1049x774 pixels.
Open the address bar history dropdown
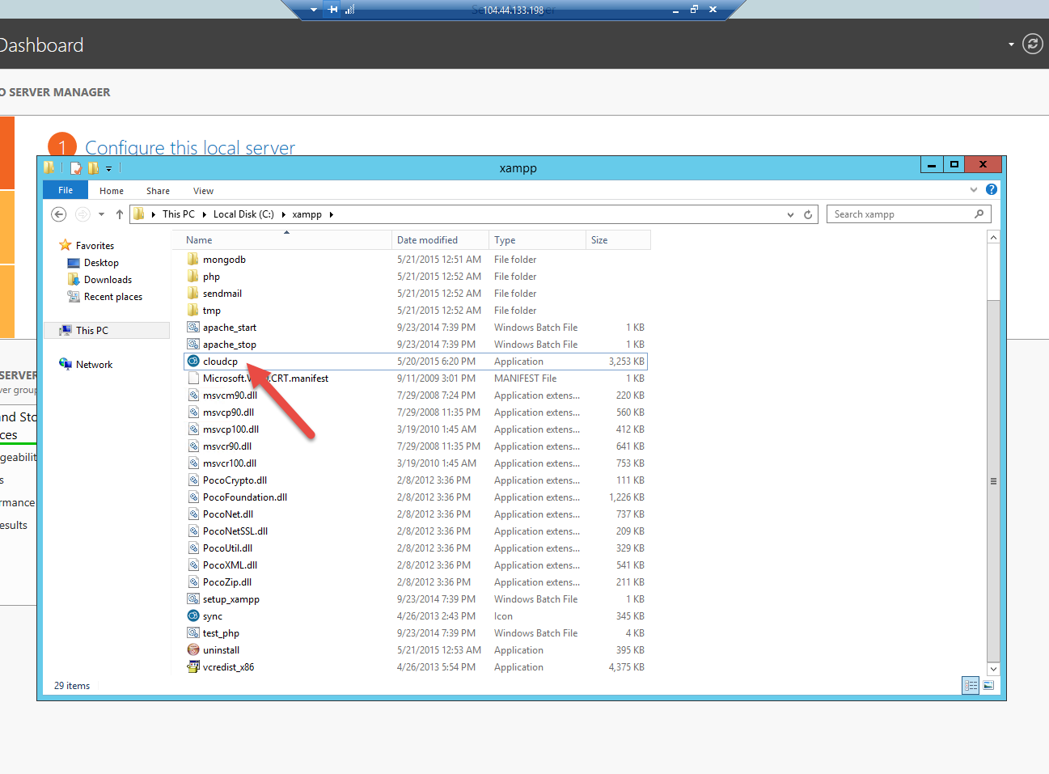[790, 214]
